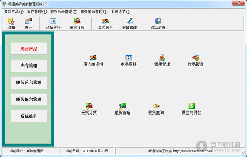Open the 服务后台管理(Y) menu

pyautogui.click(x=64, y=12)
